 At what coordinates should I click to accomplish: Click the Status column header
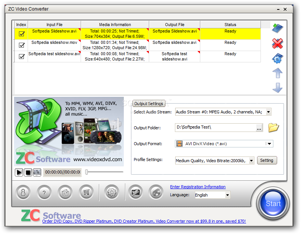point(230,25)
